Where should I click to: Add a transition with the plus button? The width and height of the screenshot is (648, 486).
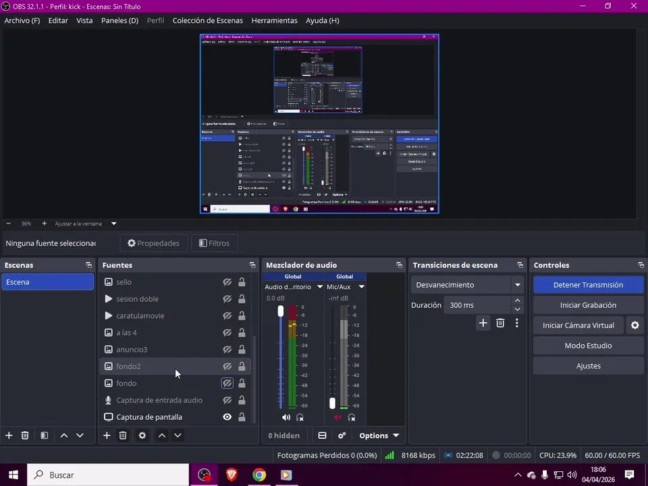click(483, 323)
